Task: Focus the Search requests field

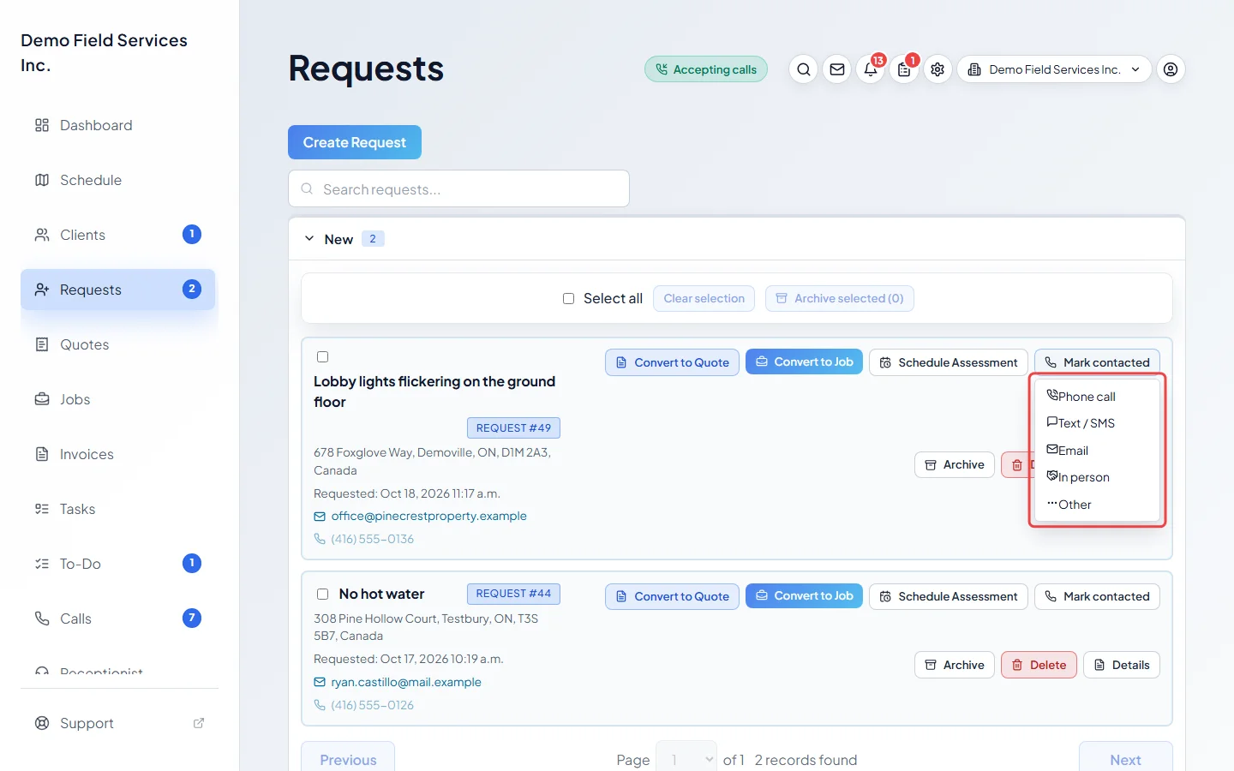Action: tap(459, 188)
